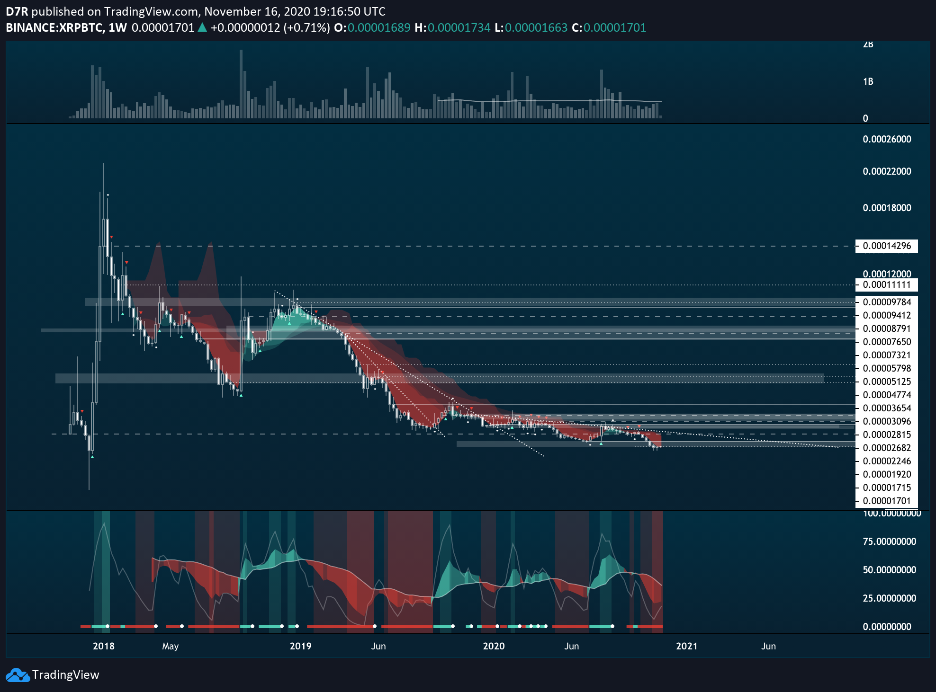
Task: Click the 0.00002682 price label
Action: click(x=887, y=448)
